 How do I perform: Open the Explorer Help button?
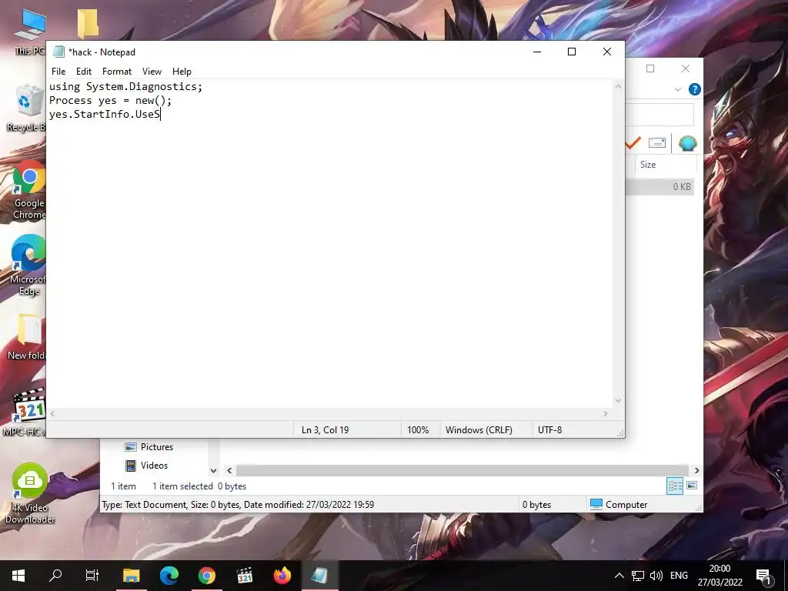coord(695,89)
